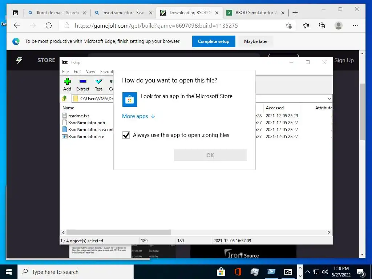
Task: Click the Extract tool in 7-Zip
Action: click(83, 84)
